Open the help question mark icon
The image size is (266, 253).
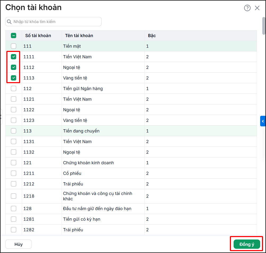point(247,8)
